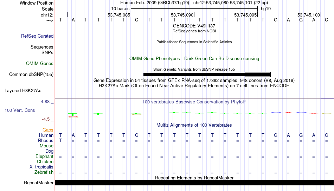Click the GTEx Gene Expression title
The image size is (334, 191).
194,80
